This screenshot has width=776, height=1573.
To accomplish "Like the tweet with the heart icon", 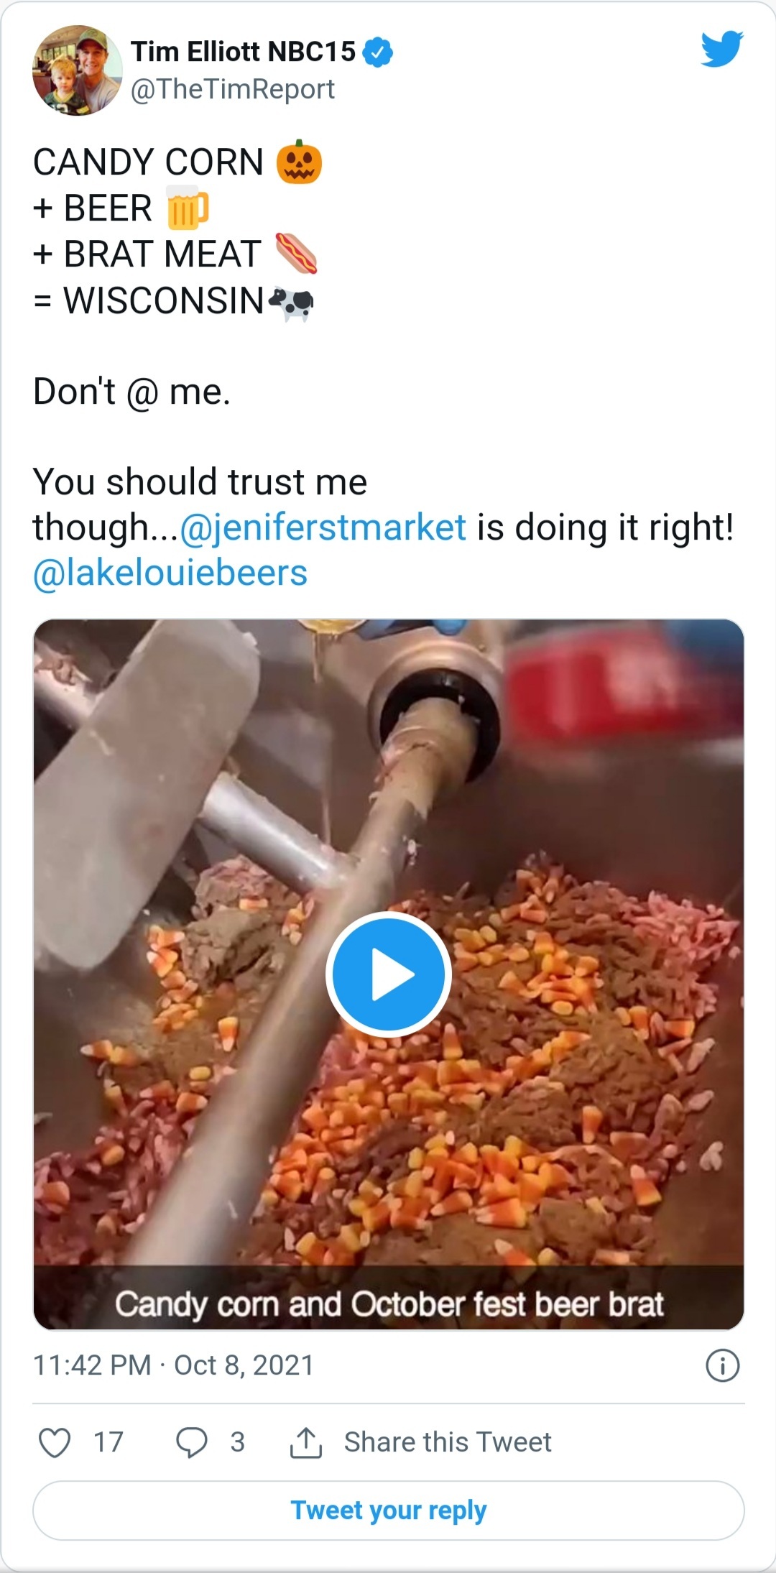I will pos(55,1442).
